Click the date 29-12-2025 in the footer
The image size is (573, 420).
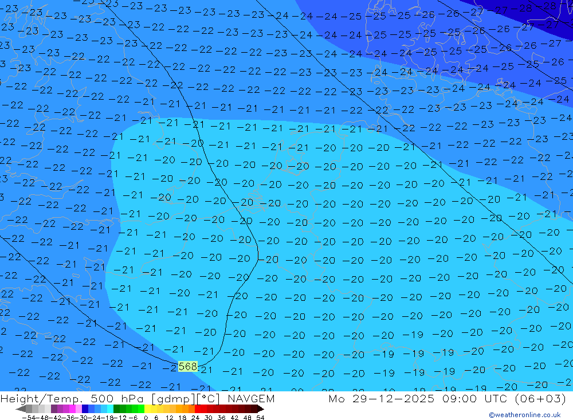pos(393,398)
